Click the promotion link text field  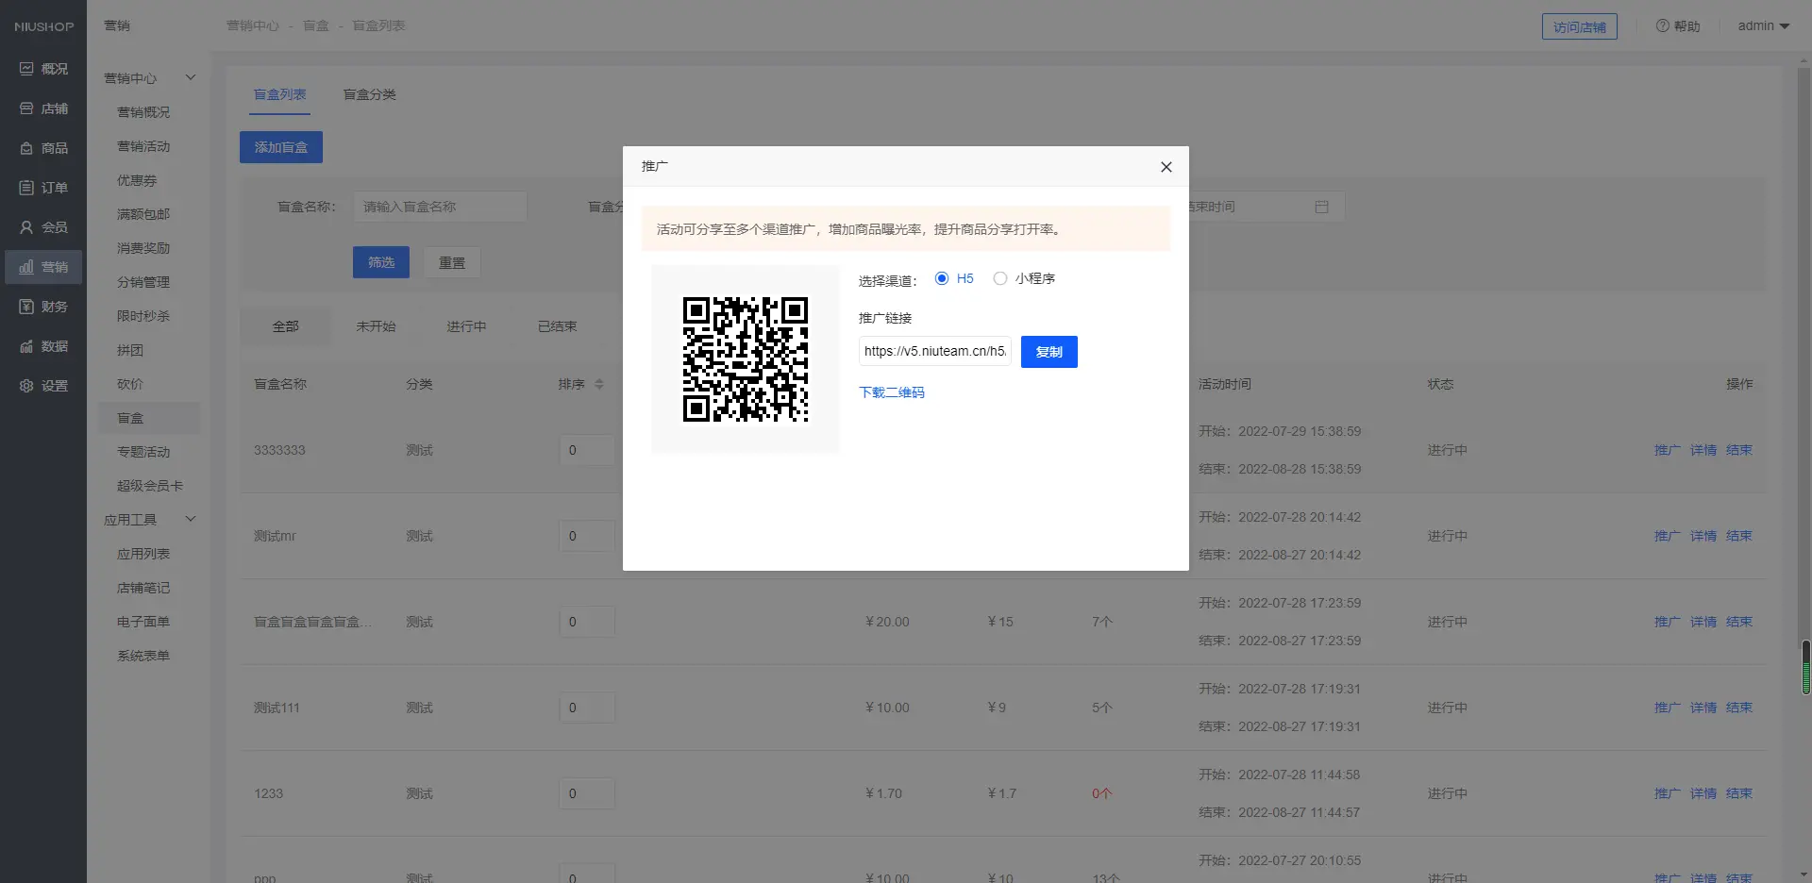[934, 351]
